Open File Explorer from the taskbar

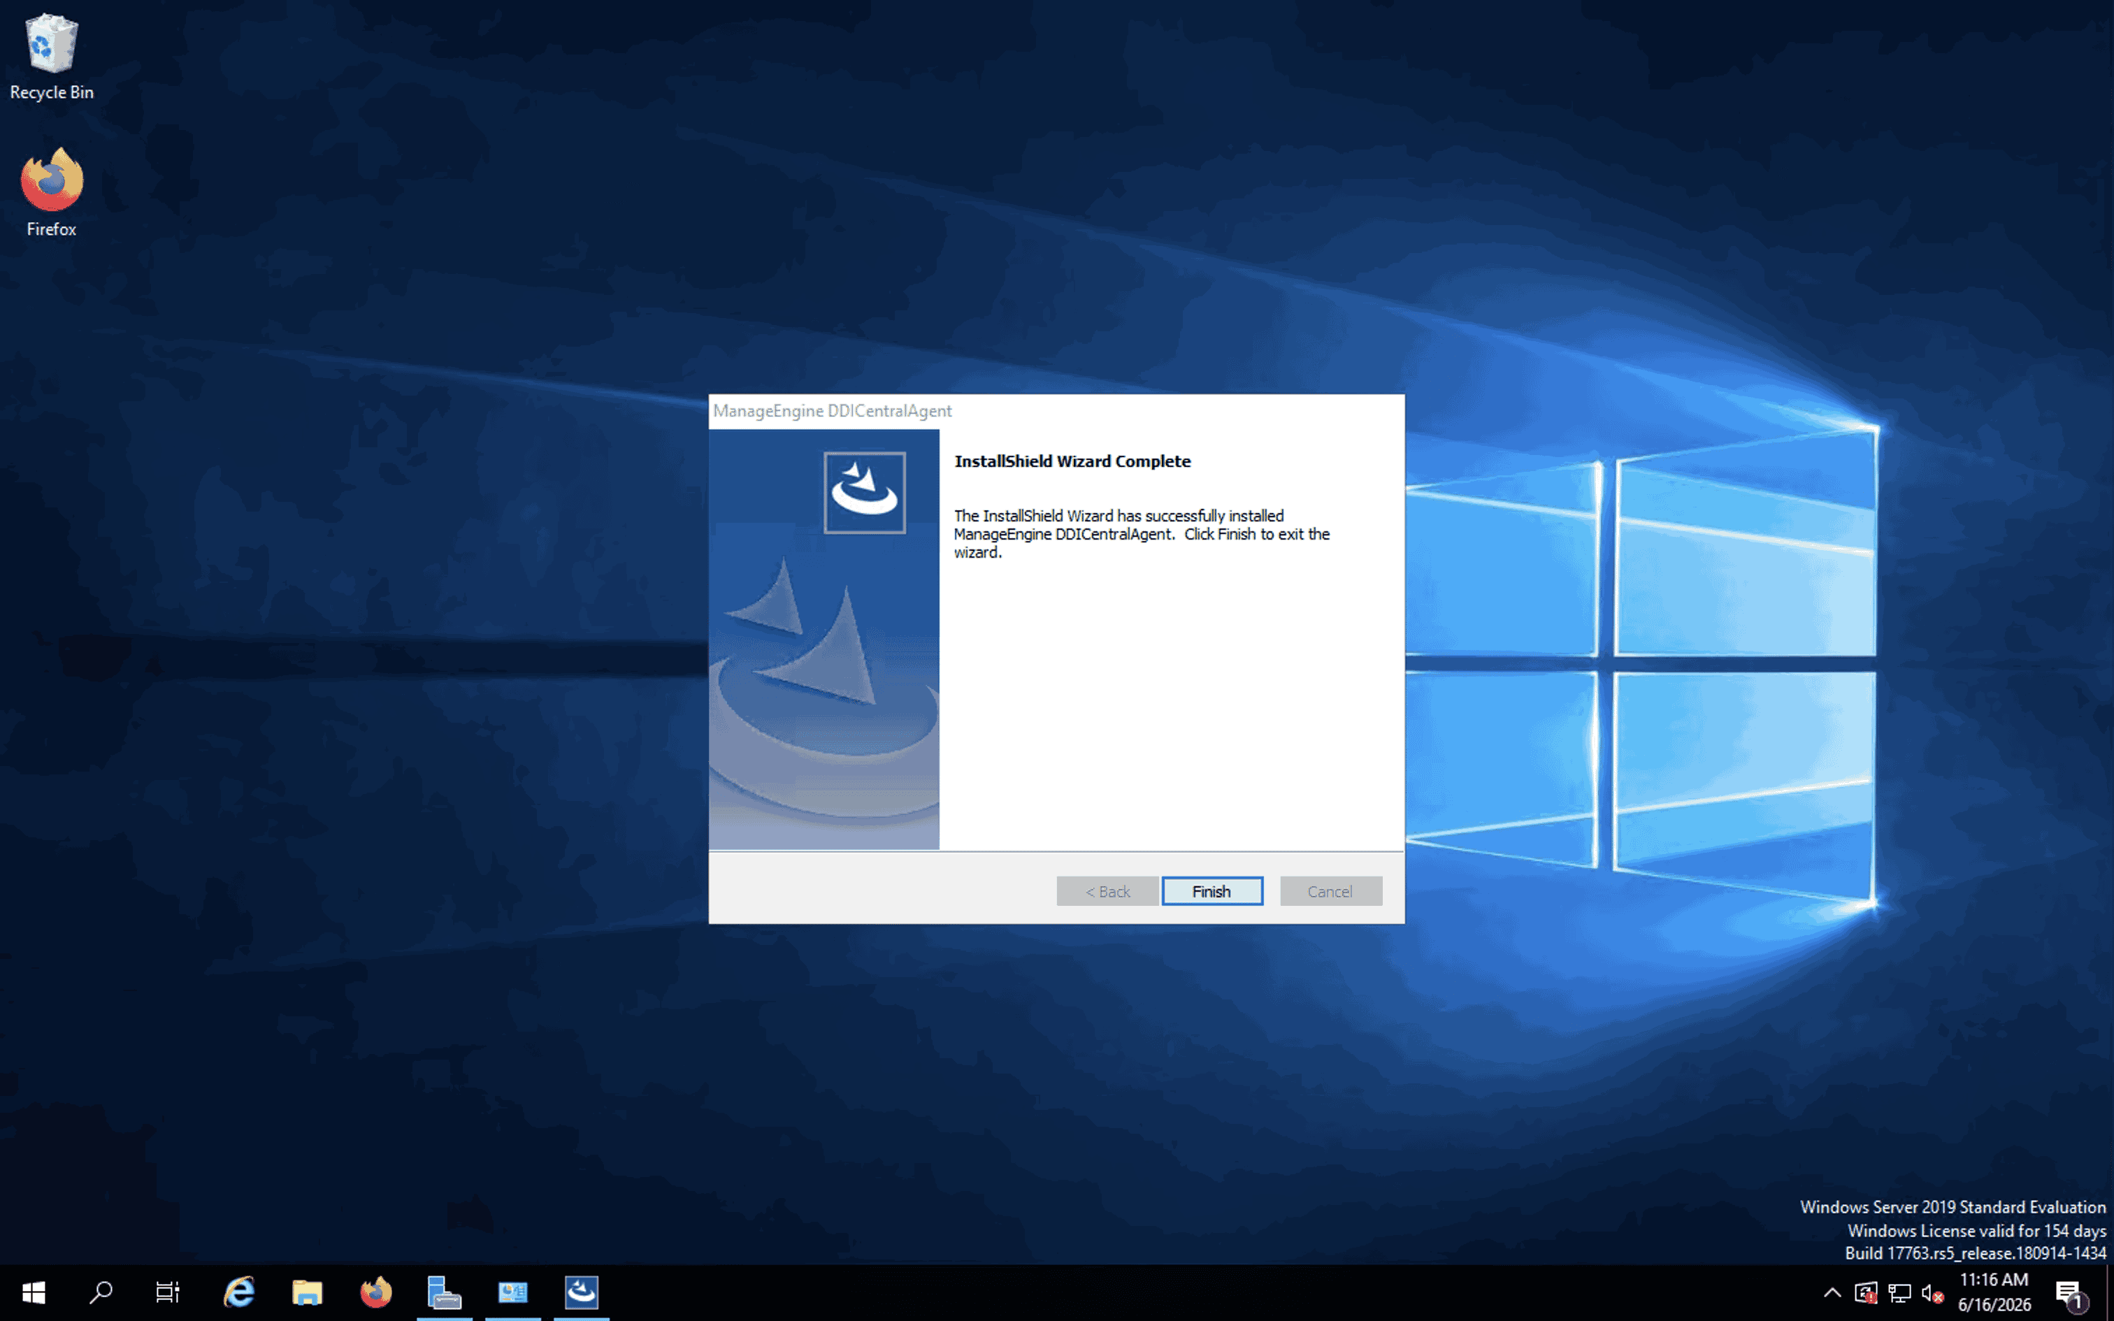point(307,1292)
